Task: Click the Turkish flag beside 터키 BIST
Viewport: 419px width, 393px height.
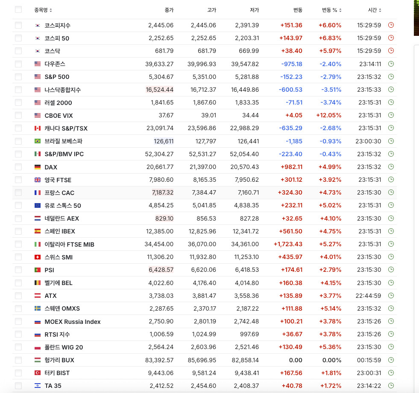Action: pos(38,373)
